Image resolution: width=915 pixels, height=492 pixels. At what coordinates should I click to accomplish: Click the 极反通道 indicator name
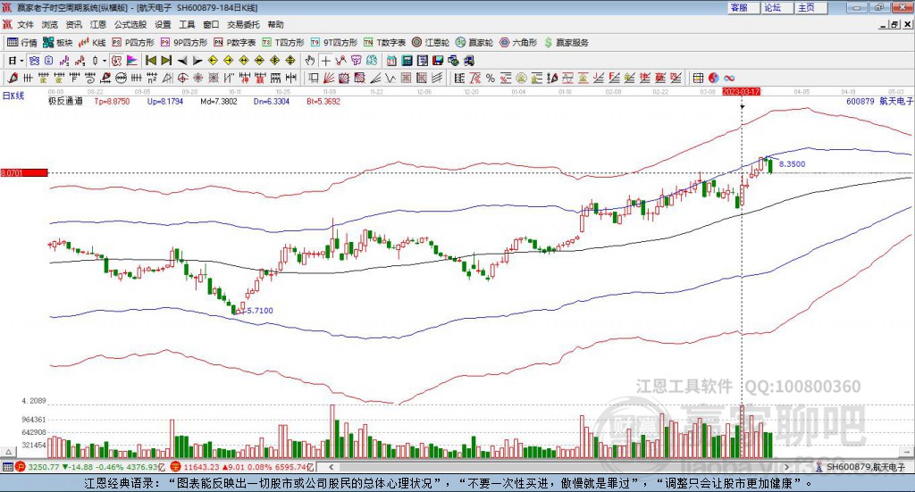[x=65, y=101]
